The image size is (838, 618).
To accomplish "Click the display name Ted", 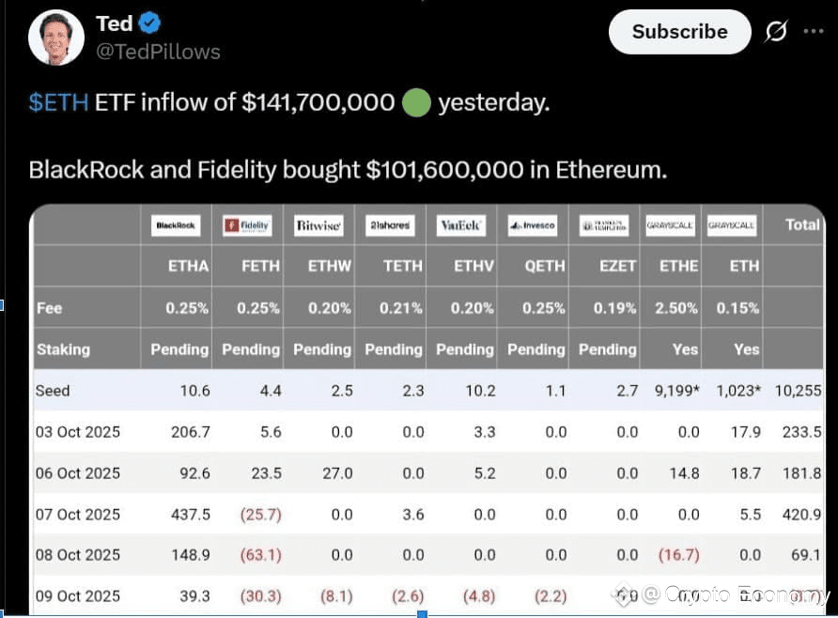I will 115,23.
